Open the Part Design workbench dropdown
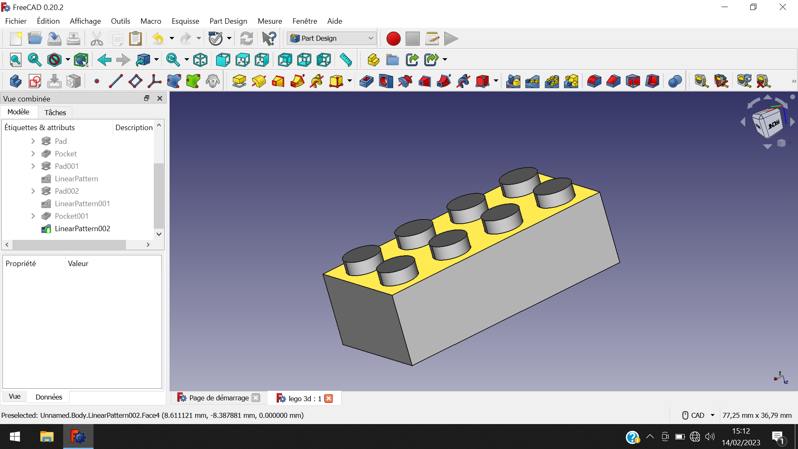 (332, 38)
